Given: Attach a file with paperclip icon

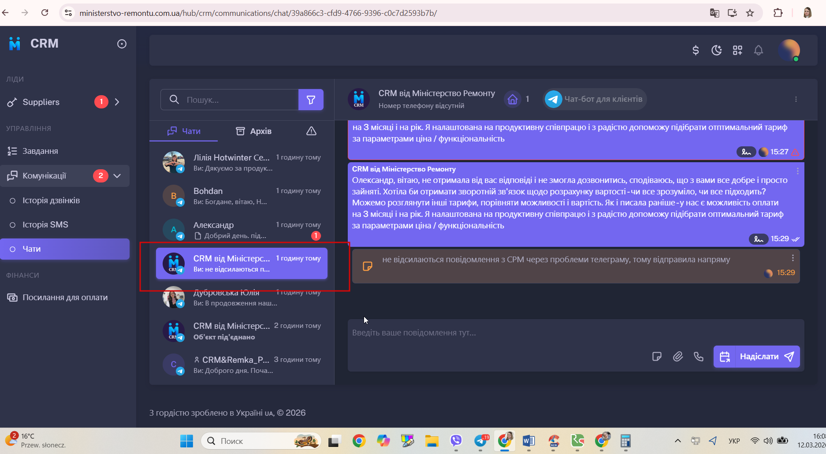Looking at the screenshot, I should pyautogui.click(x=678, y=357).
